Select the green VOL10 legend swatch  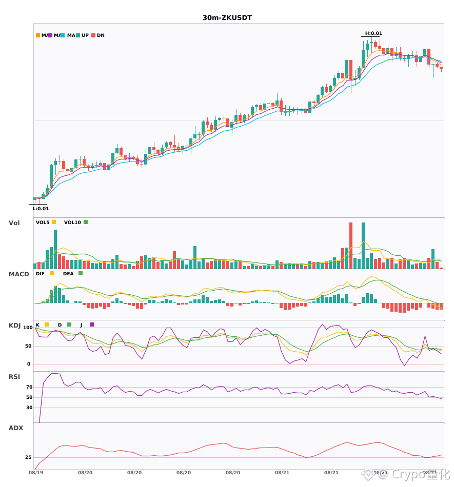point(86,222)
